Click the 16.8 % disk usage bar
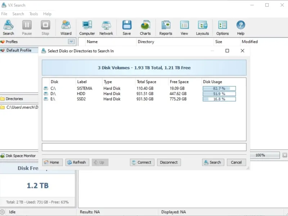This screenshot has width=288, height=216. [219, 99]
